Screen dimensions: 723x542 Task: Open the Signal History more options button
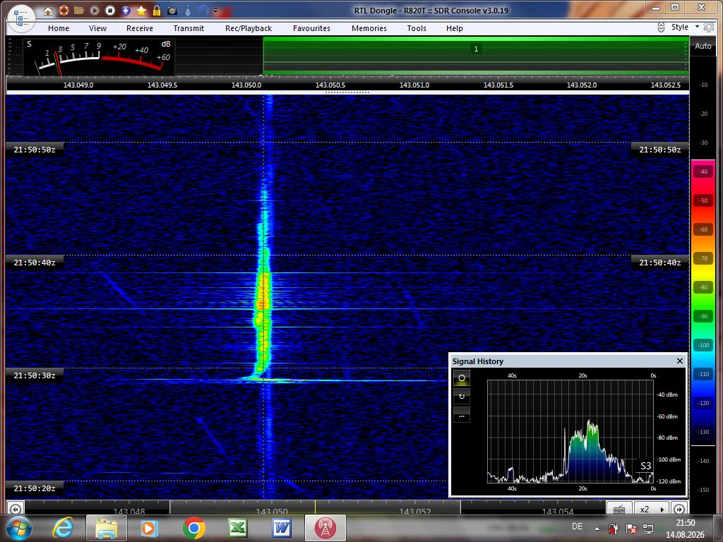(462, 415)
